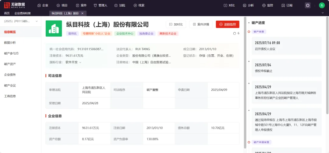Open the timeline card about 现场申报 债权
The image size is (329, 153).
tap(287, 122)
